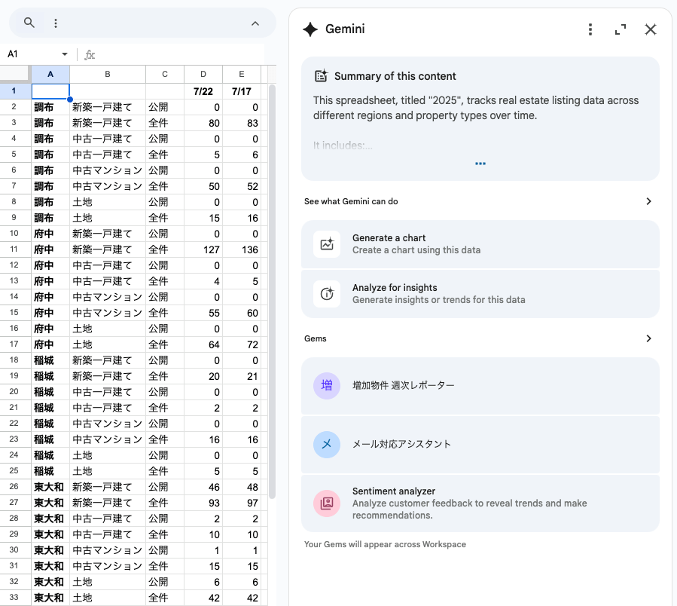Click the Sentiment analyzer pink icon
Image resolution: width=677 pixels, height=606 pixels.
click(327, 503)
